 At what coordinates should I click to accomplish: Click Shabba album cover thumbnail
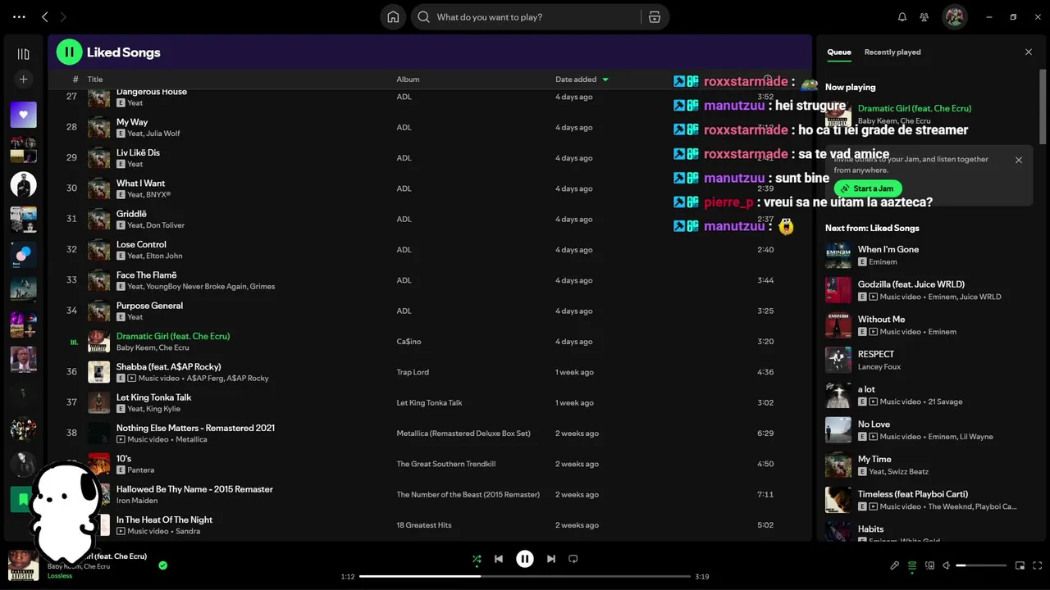point(98,372)
